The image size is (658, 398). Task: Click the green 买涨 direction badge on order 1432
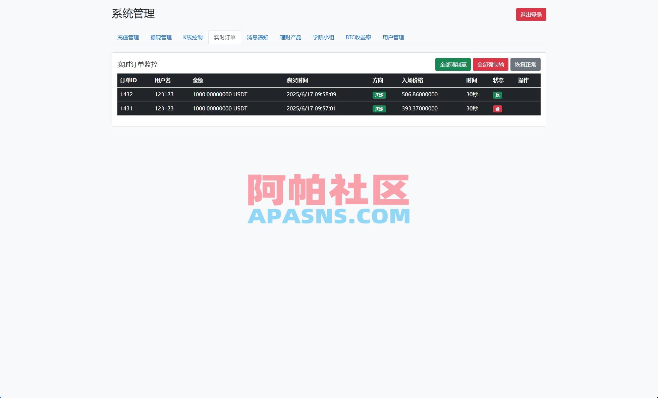(x=379, y=95)
